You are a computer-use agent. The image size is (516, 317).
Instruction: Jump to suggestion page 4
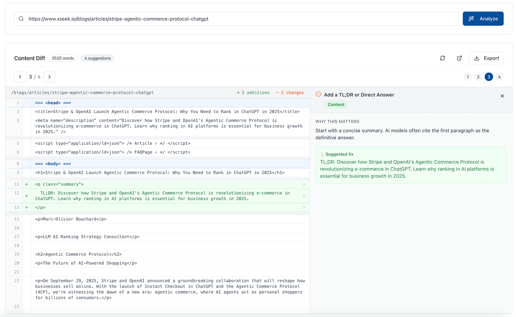tap(499, 77)
